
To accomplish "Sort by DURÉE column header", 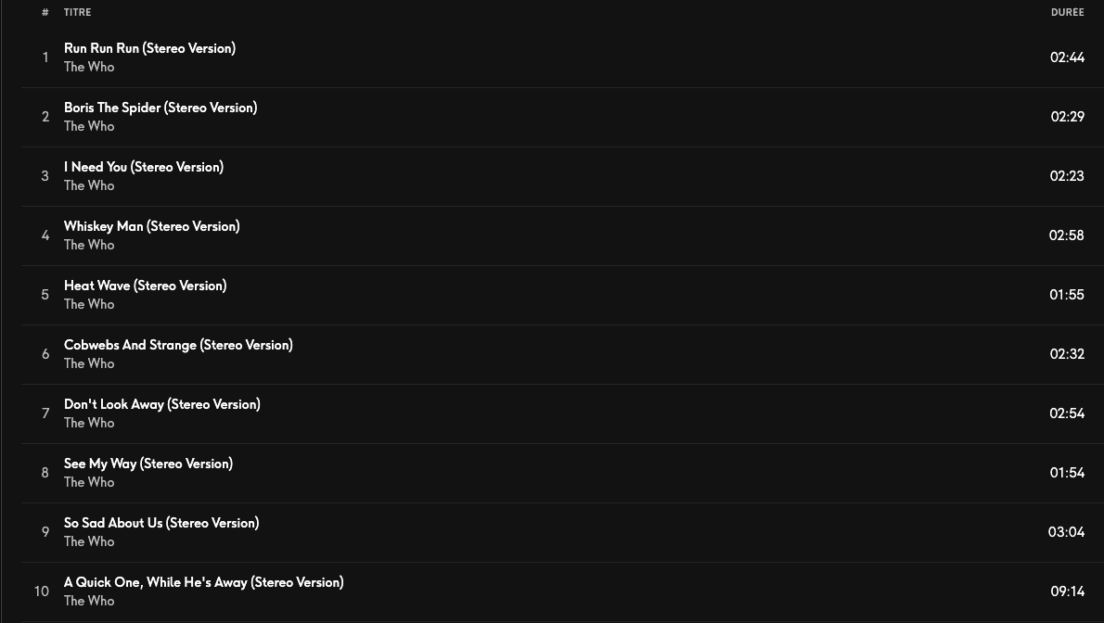I will pyautogui.click(x=1068, y=12).
